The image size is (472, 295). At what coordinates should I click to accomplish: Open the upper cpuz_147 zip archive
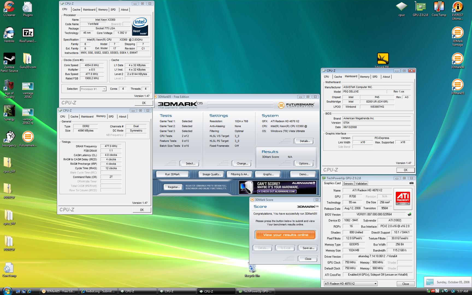click(x=9, y=165)
